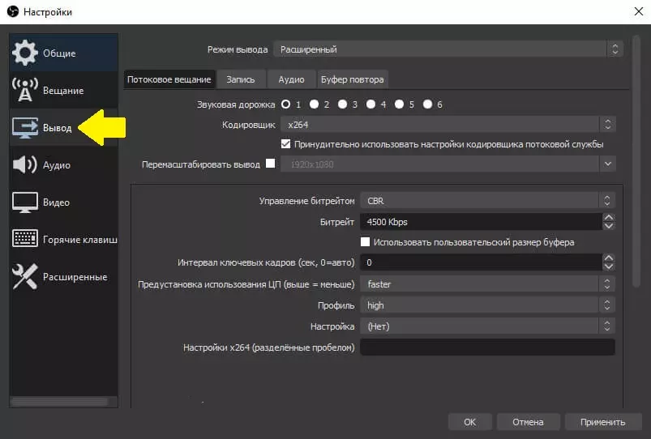The image size is (651, 439).
Task: Open the Настройка (Нет) dropdown
Action: [487, 326]
